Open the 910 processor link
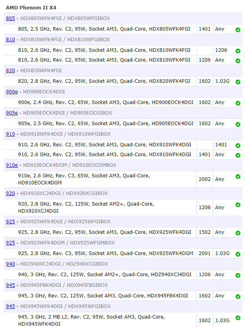Viewport: 245px width, 328px height. click(x=10, y=134)
